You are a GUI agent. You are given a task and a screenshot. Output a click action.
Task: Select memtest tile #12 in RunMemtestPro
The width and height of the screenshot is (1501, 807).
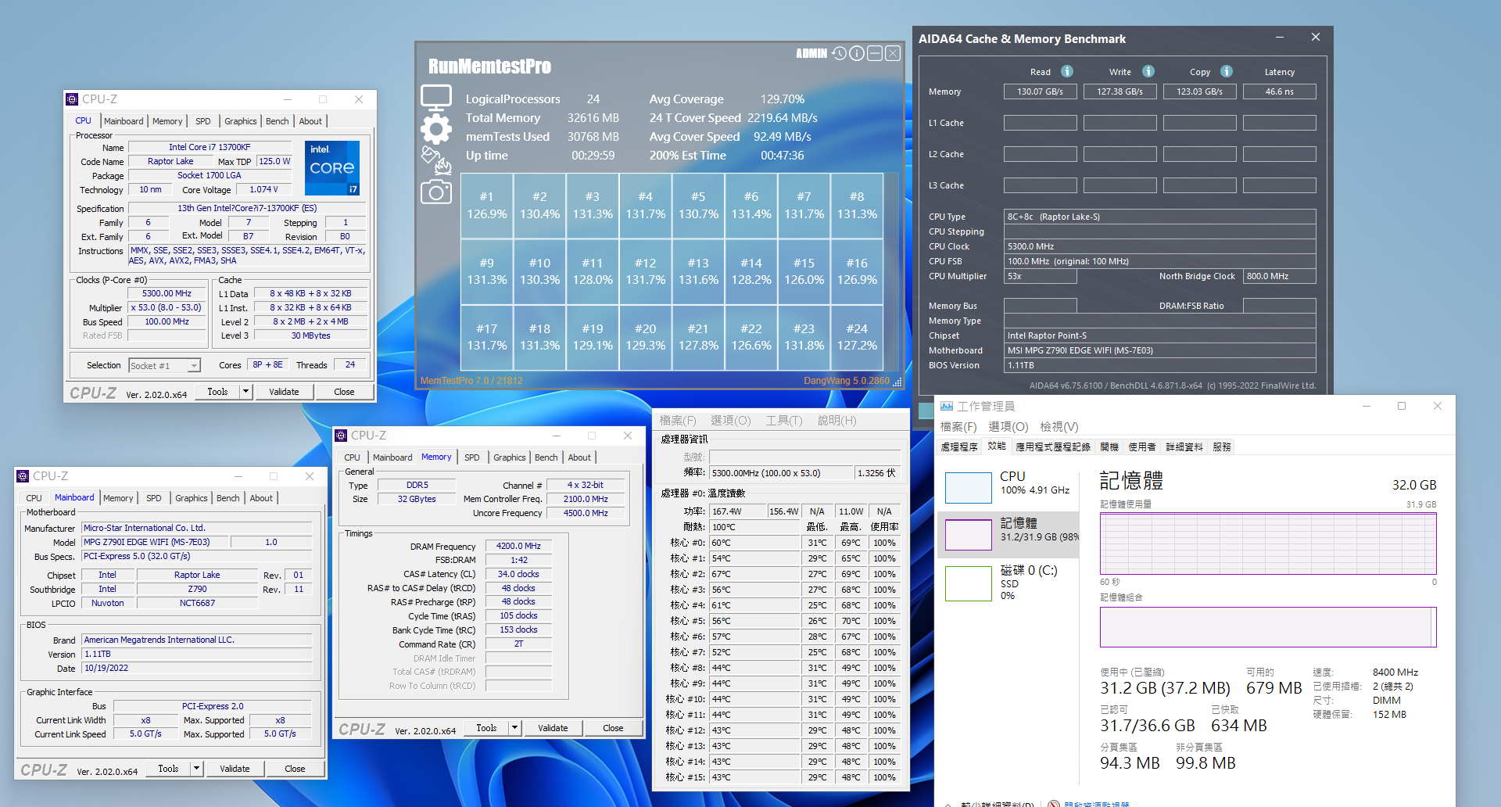[x=646, y=271]
